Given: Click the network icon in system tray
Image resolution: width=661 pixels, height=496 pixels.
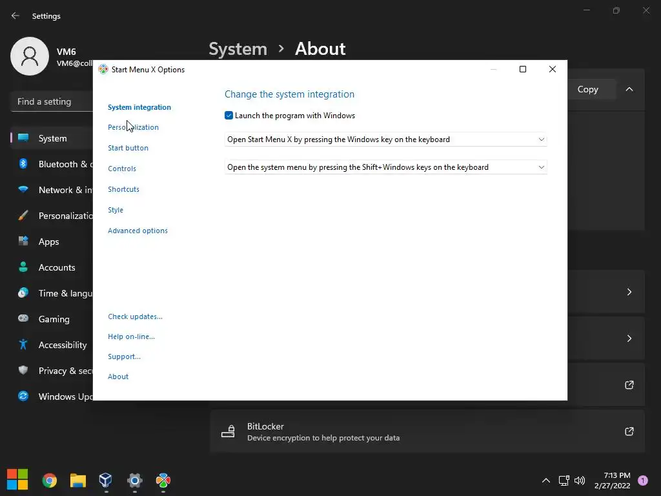Looking at the screenshot, I should point(564,480).
